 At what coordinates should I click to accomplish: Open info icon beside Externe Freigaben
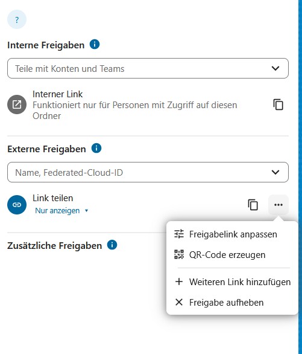(x=96, y=149)
